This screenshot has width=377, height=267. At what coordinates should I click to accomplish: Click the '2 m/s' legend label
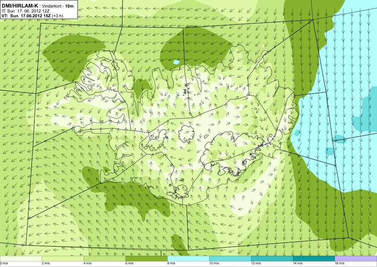tap(46, 263)
